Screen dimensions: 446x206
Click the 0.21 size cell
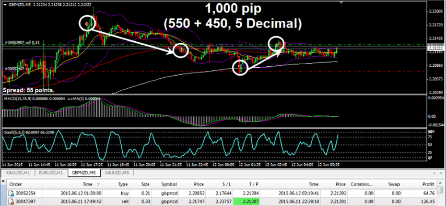(145, 194)
